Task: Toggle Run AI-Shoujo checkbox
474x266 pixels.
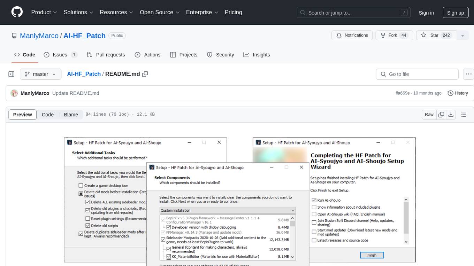Action: coord(314,200)
